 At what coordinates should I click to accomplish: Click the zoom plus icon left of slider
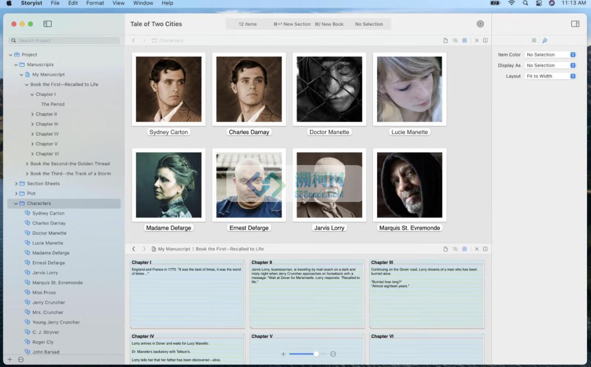point(283,354)
